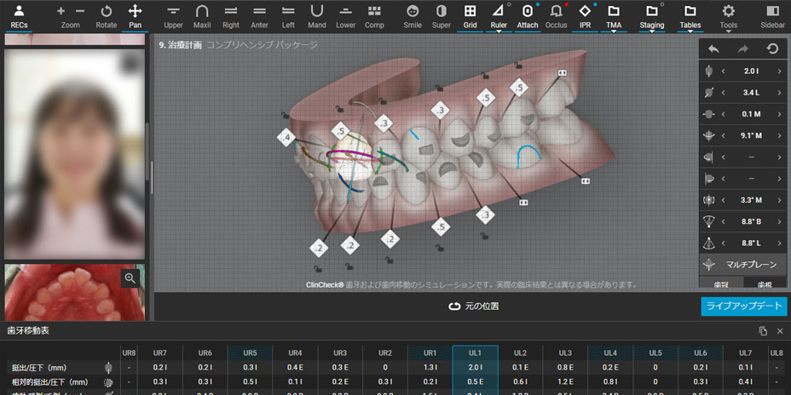Click the undo arrow in the movement panel
The width and height of the screenshot is (791, 395).
pyautogui.click(x=713, y=49)
